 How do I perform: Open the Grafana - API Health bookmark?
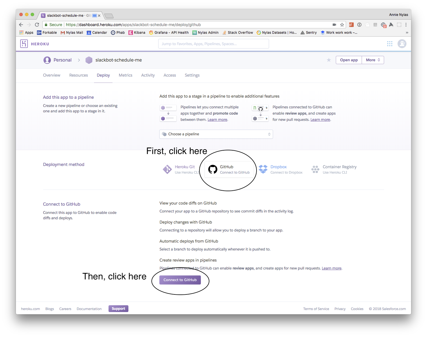pyautogui.click(x=169, y=33)
